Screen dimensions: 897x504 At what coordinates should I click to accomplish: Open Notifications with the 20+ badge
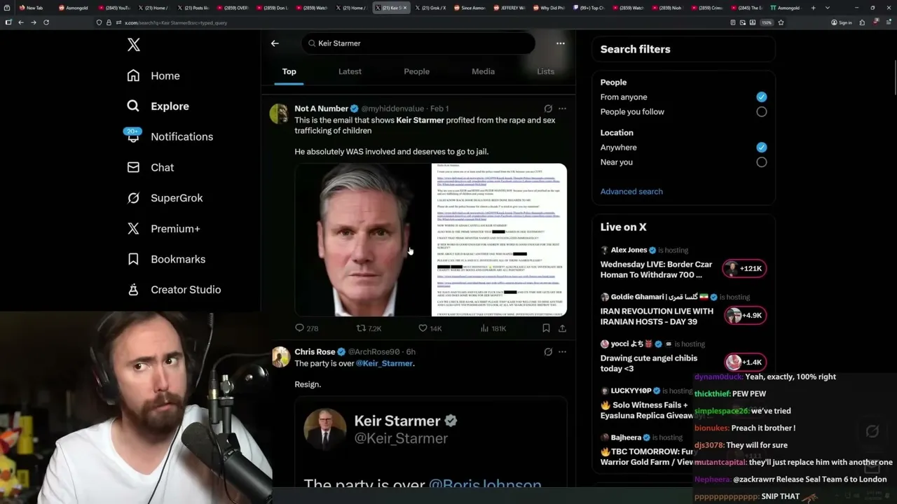pos(169,136)
